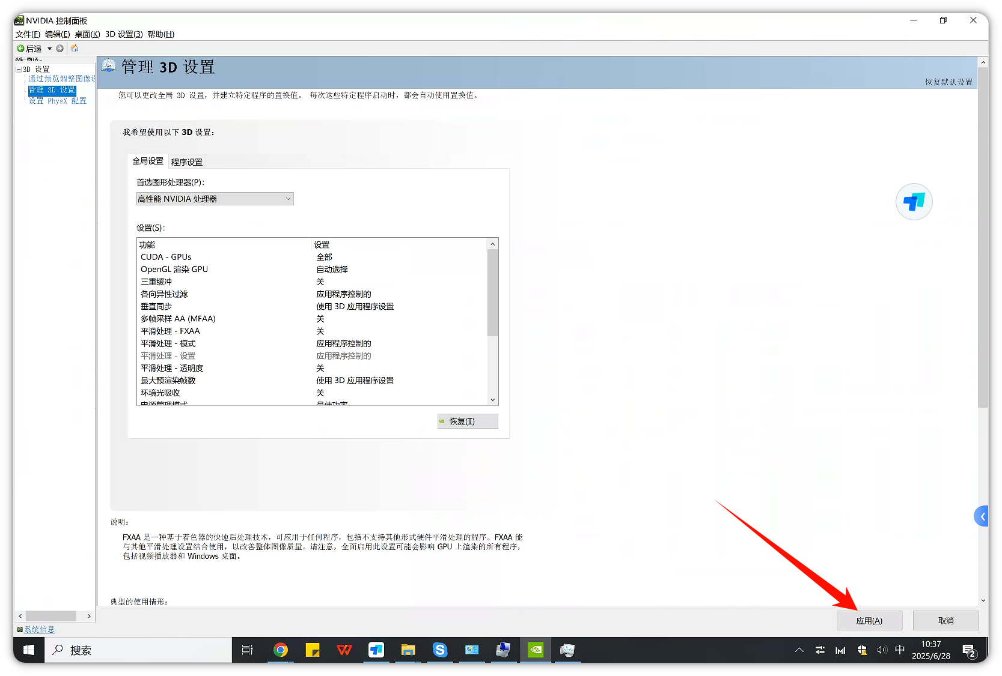Click the settings list down scroll arrow
The width and height of the screenshot is (1002, 676).
point(493,400)
